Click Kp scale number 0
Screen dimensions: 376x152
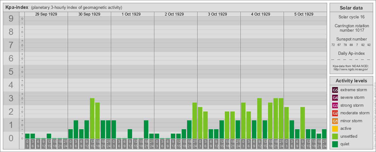[x=11, y=138]
